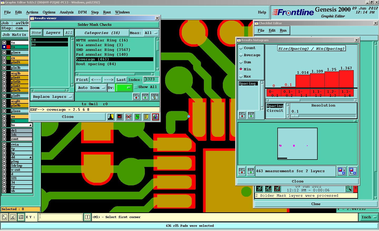
Task: Select Circuit in the histogram list
Action: (275, 111)
